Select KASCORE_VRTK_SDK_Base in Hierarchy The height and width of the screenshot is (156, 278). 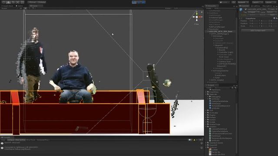[x=220, y=32]
